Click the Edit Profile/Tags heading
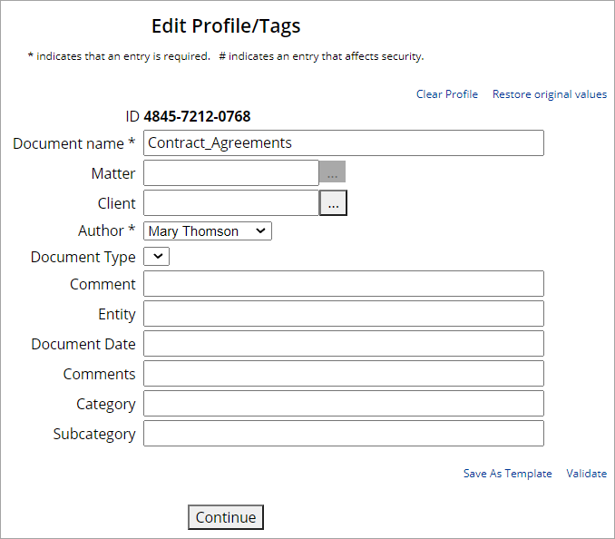This screenshot has width=615, height=539. pos(226,26)
